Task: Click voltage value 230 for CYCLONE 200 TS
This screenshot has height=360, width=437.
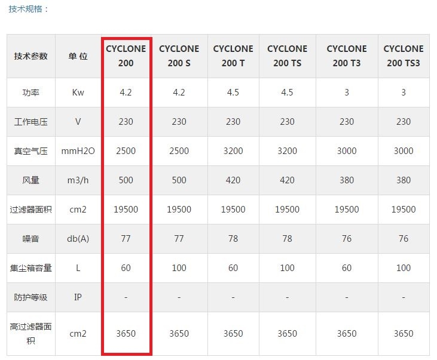Action: [x=288, y=122]
